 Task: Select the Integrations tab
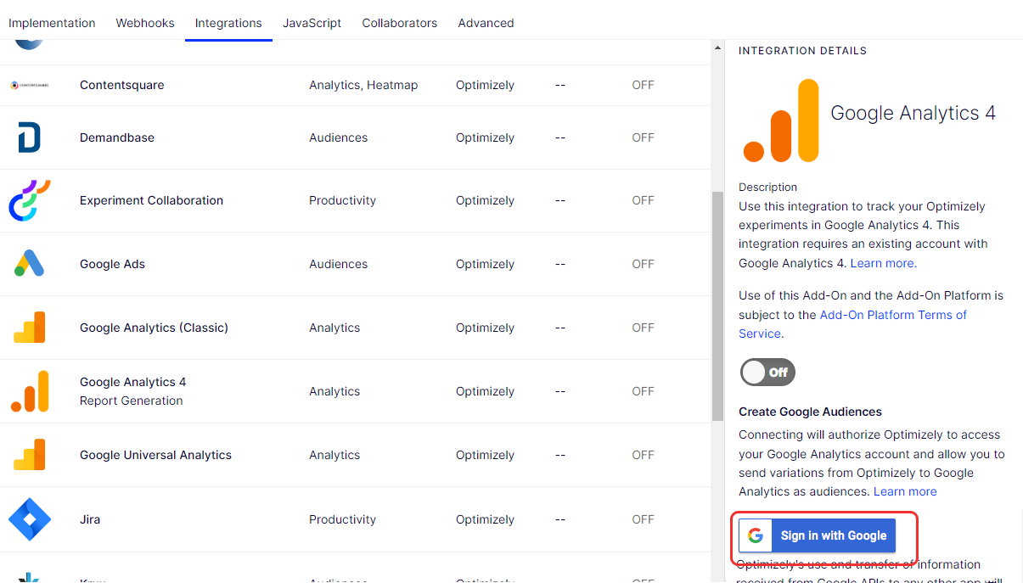tap(228, 23)
